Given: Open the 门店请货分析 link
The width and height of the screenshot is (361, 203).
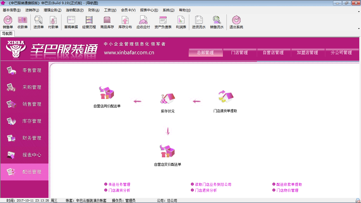Looking at the screenshot, I should click(119, 190).
